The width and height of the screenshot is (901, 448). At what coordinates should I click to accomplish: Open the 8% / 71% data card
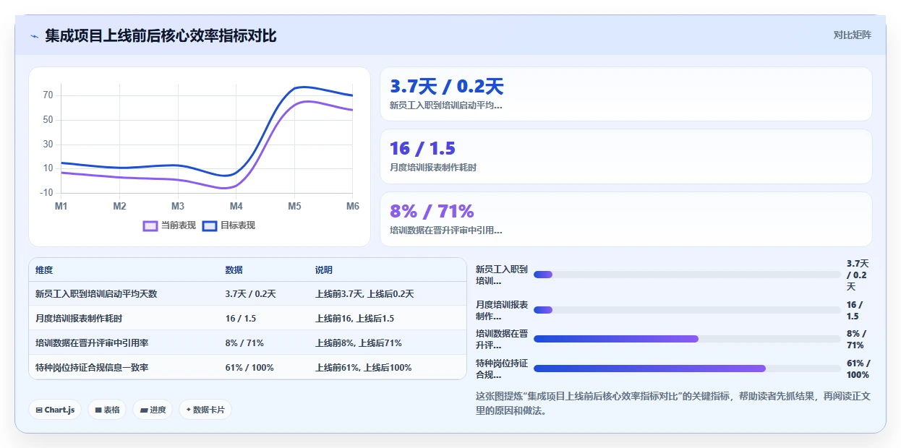coord(625,220)
